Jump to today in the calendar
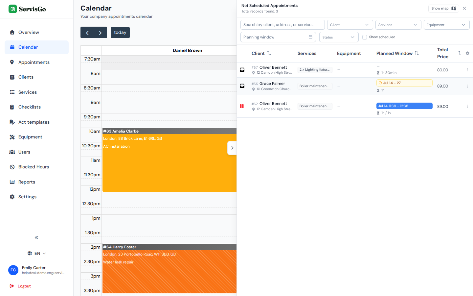473x296 pixels. click(x=120, y=33)
